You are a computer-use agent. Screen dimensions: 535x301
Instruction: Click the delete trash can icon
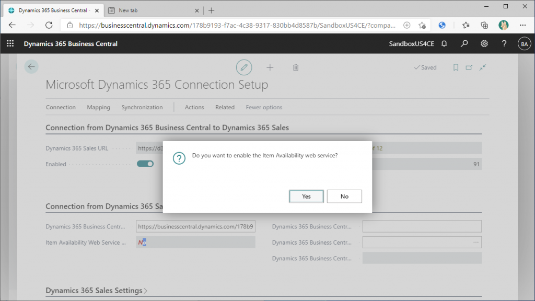296,67
